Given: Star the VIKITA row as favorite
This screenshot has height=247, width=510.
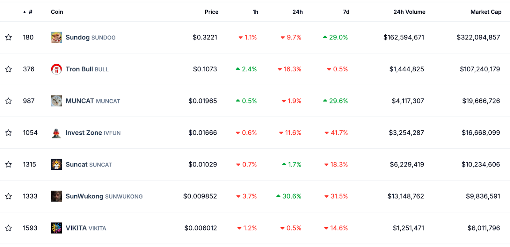Looking at the screenshot, I should pos(9,228).
